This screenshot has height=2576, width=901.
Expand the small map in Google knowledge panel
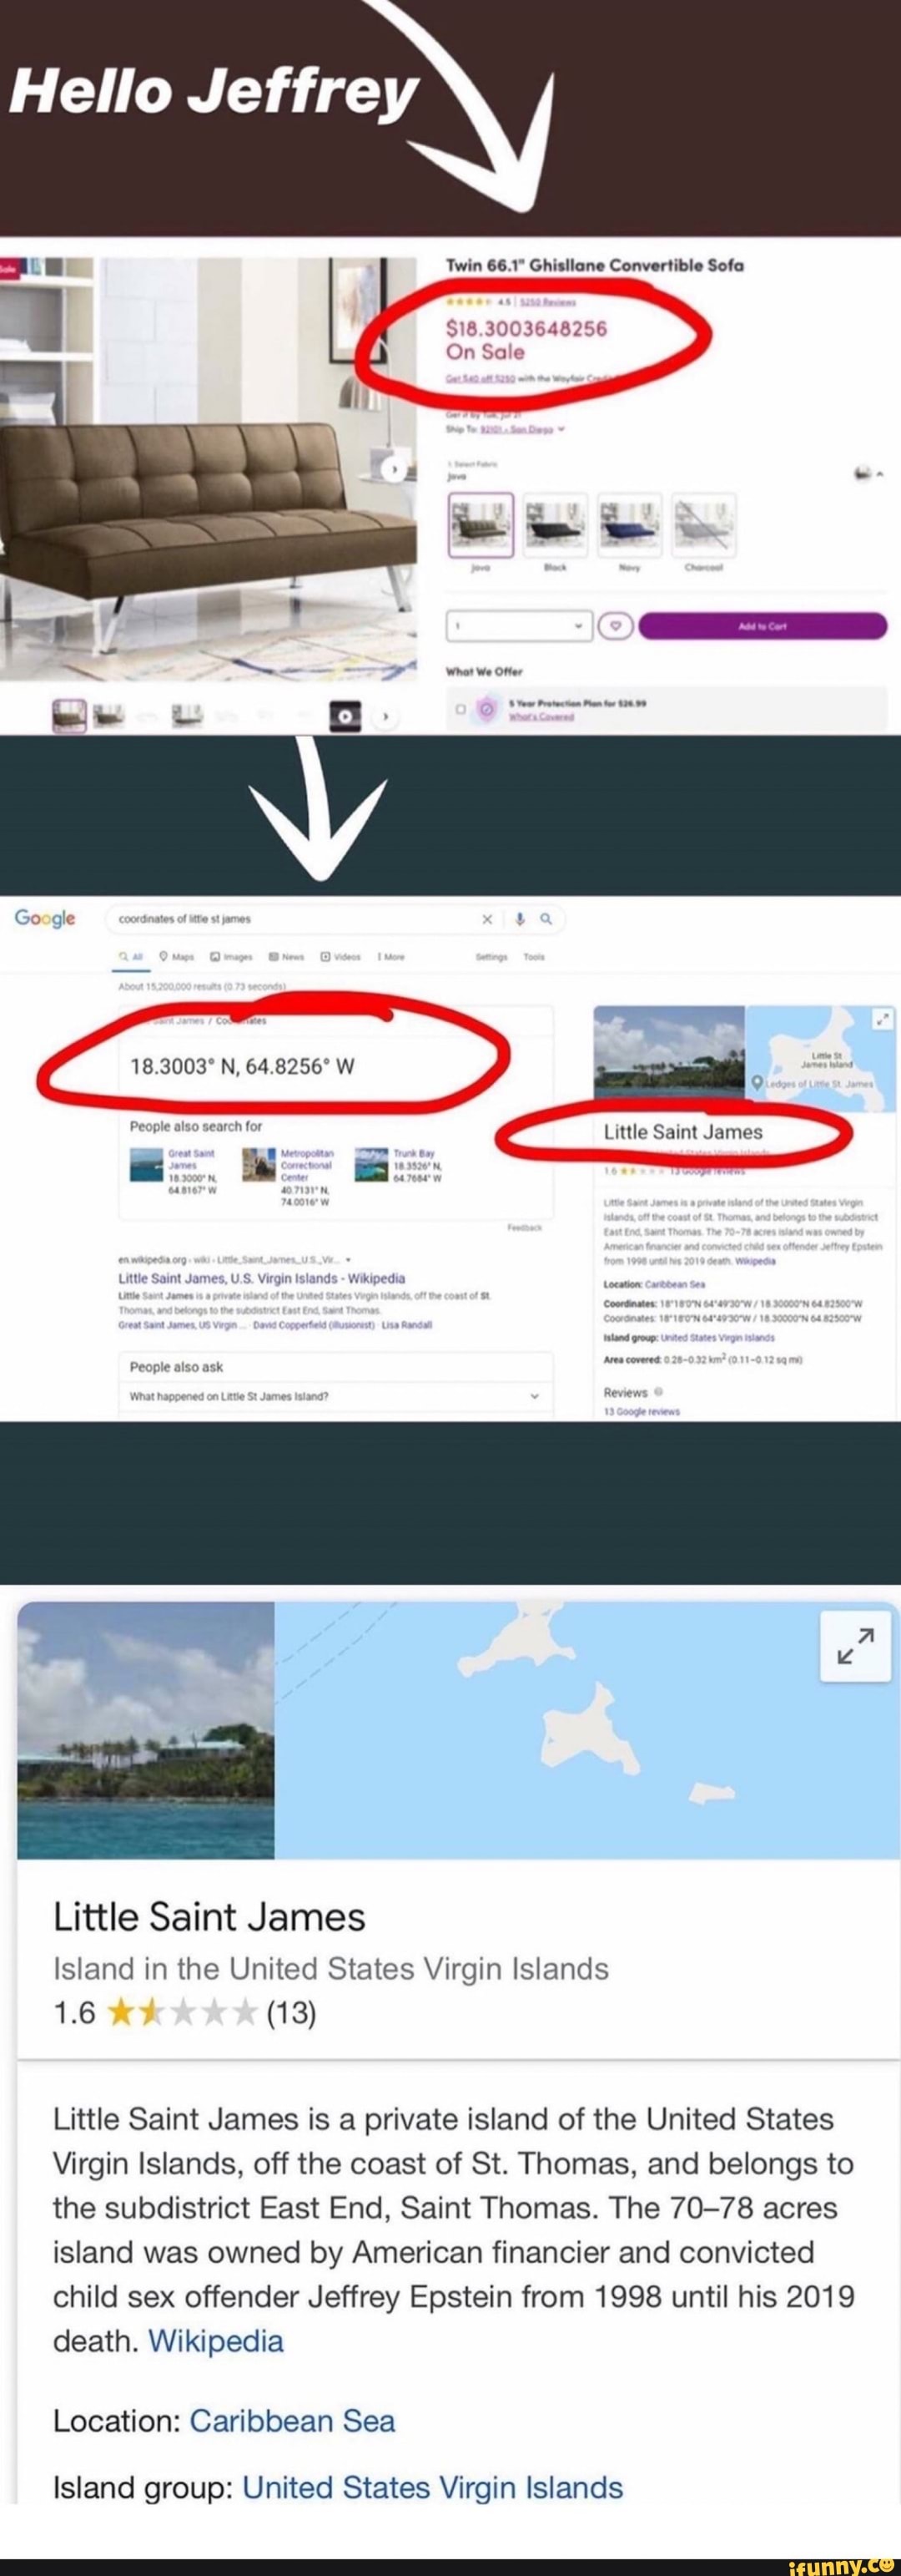click(x=882, y=1019)
